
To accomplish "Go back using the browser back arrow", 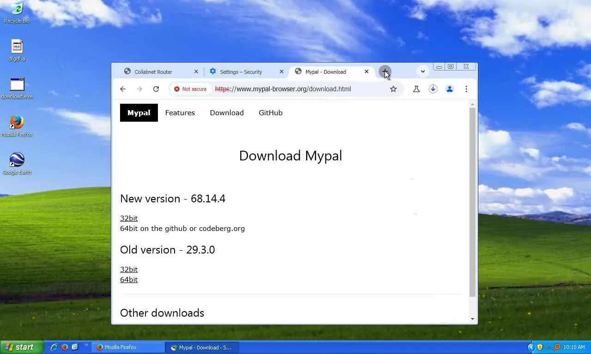I will coord(123,89).
